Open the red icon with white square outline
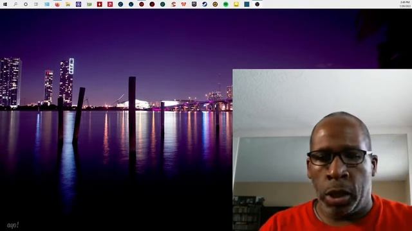This screenshot has height=231, width=412. click(110, 4)
